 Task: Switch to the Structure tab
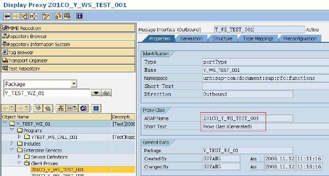[222, 39]
